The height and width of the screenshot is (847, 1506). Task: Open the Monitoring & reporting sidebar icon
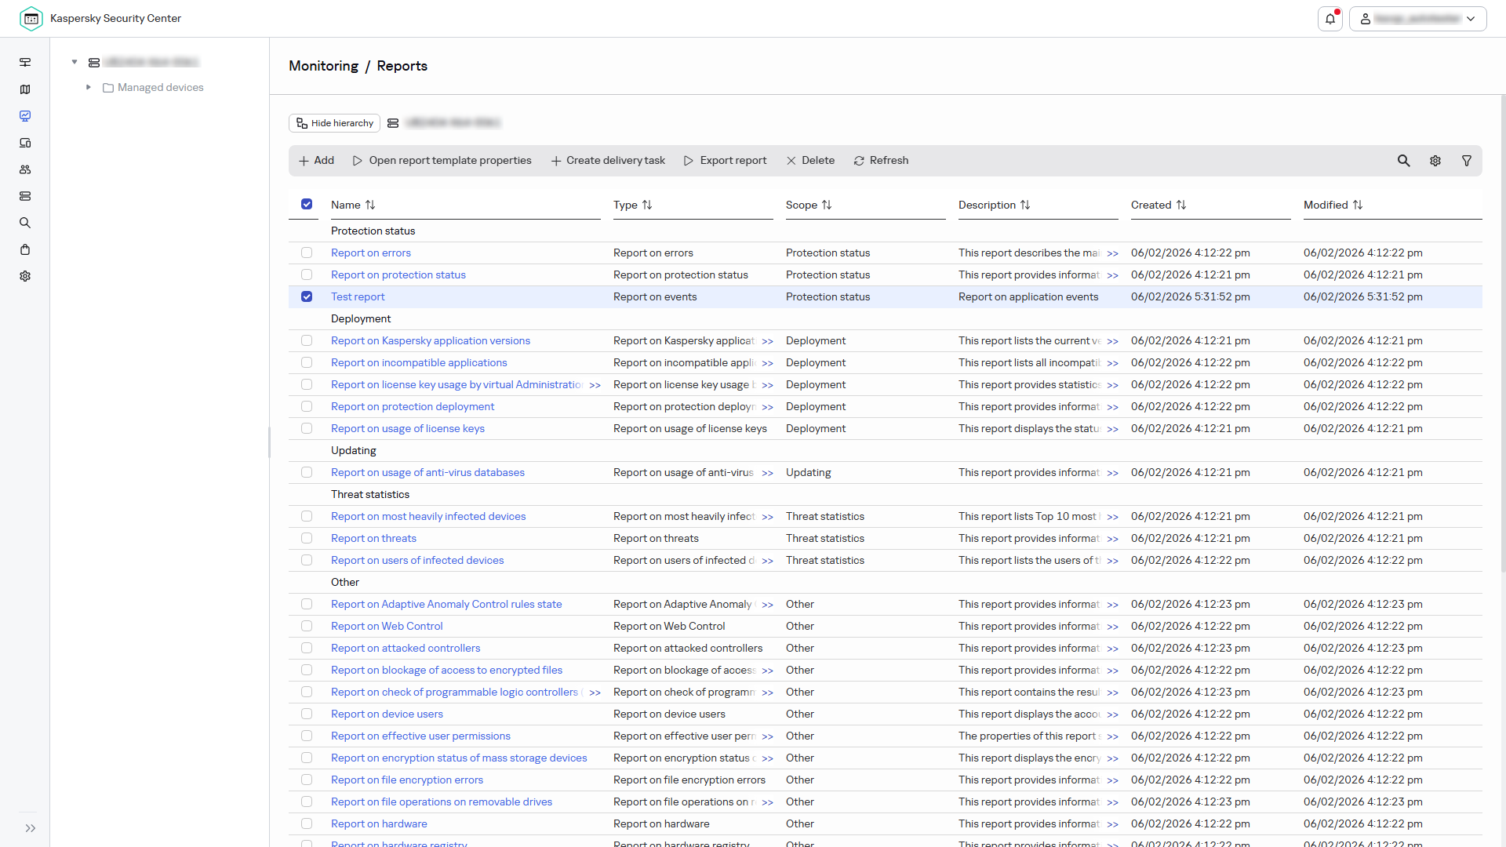tap(25, 116)
